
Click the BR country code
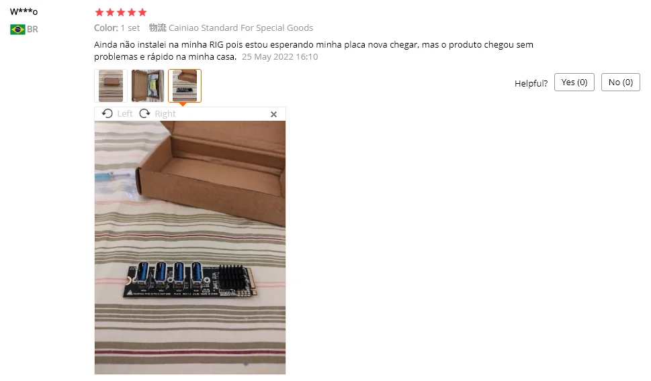pyautogui.click(x=32, y=30)
